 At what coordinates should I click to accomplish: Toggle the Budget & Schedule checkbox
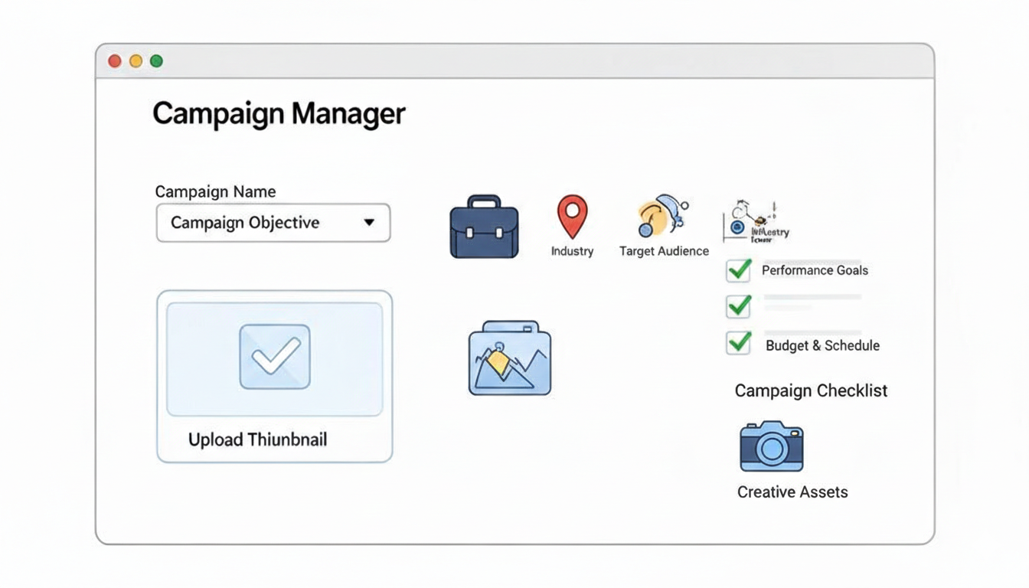pyautogui.click(x=737, y=343)
